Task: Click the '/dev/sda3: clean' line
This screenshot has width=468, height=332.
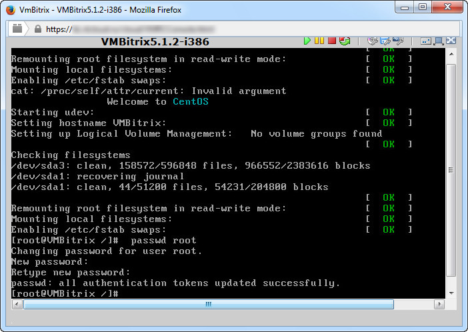Action: [191, 166]
